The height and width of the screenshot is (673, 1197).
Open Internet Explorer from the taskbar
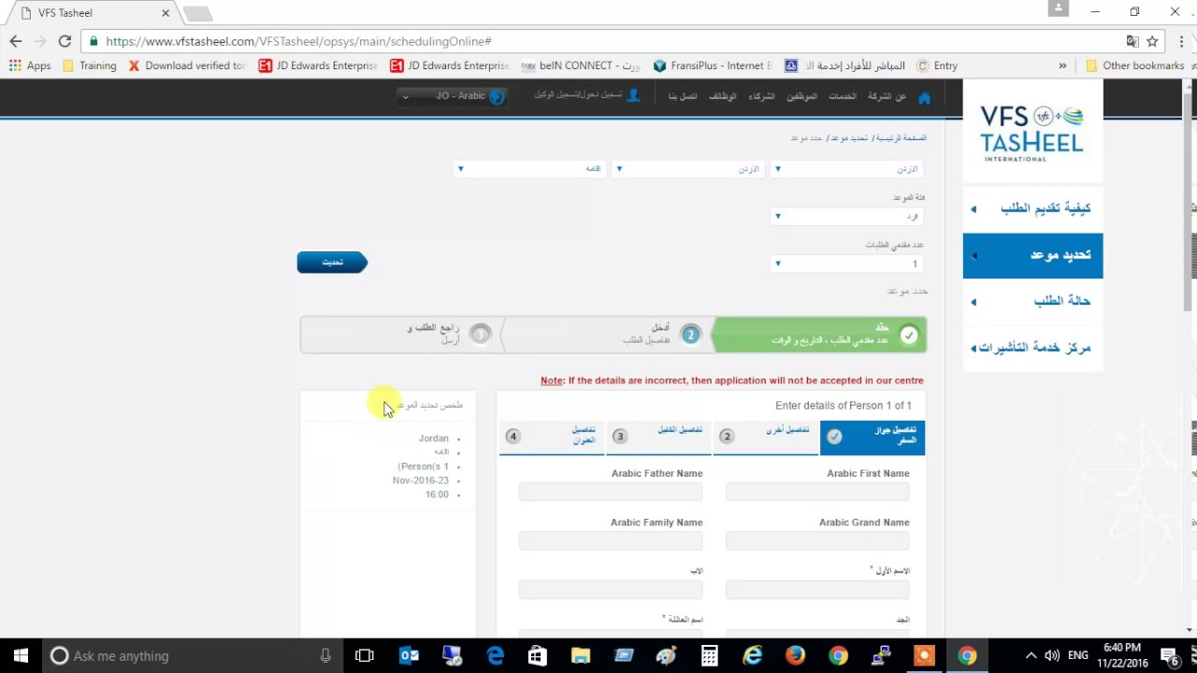753,656
